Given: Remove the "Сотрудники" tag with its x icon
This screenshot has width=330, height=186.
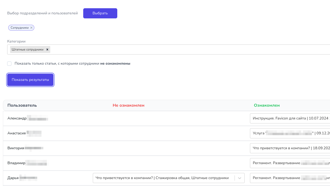Looking at the screenshot, I should click(x=31, y=28).
